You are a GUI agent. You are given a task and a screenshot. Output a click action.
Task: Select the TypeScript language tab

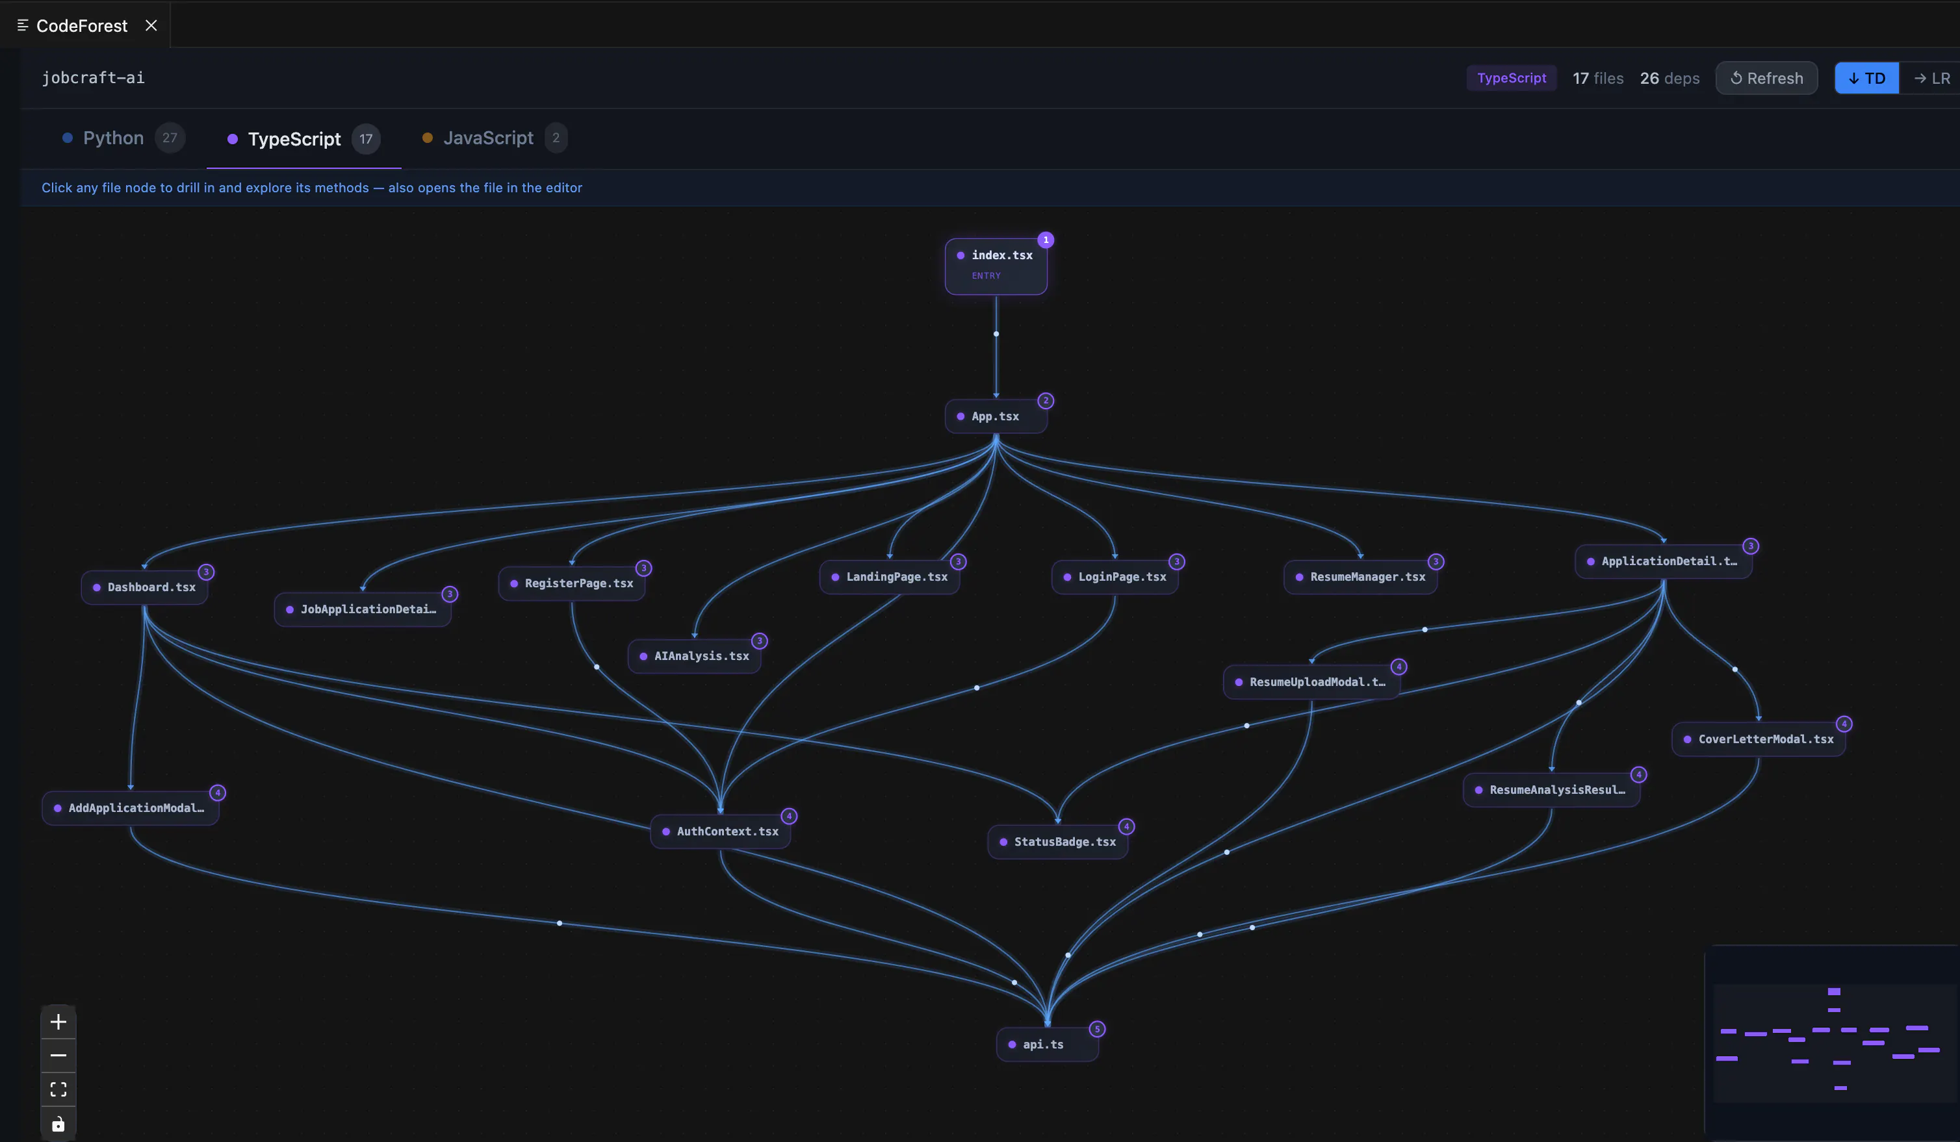[303, 139]
